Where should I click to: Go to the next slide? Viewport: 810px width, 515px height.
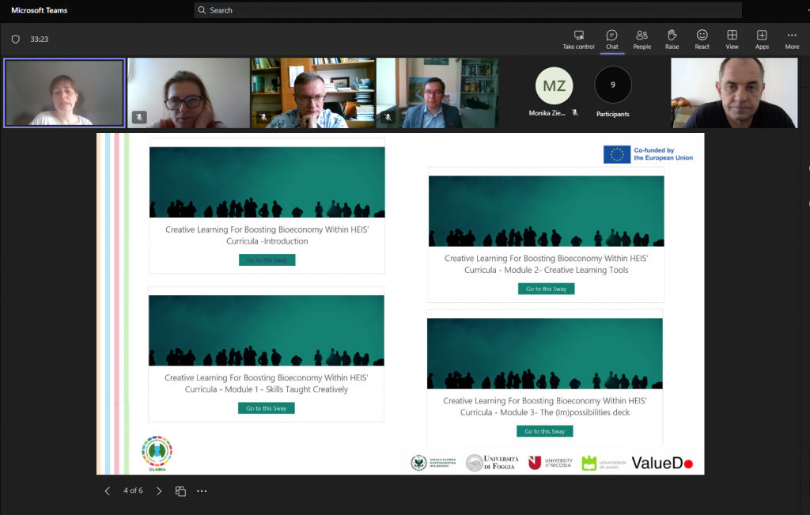[x=159, y=491]
